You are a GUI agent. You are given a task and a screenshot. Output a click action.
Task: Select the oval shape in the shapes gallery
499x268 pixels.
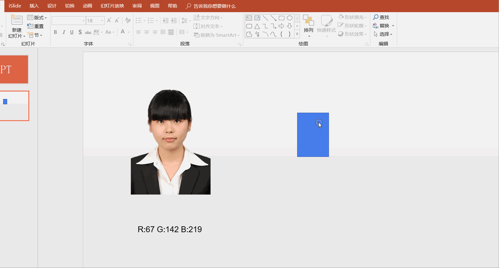click(290, 18)
